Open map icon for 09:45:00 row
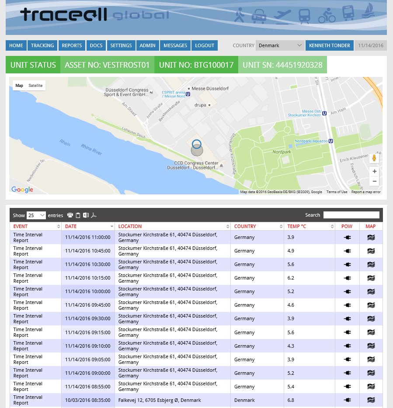Viewport: 393px width, 408px height. 371,305
